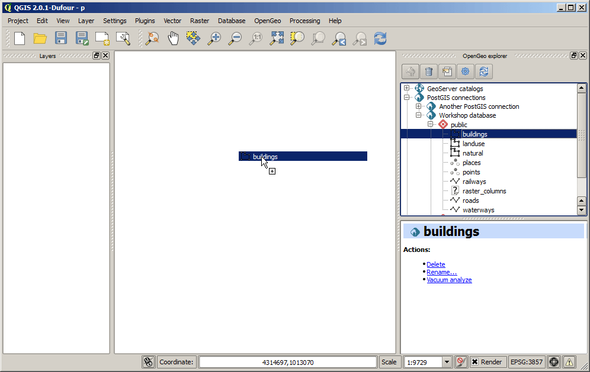Open the Project menu
The width and height of the screenshot is (590, 372).
pyautogui.click(x=18, y=21)
